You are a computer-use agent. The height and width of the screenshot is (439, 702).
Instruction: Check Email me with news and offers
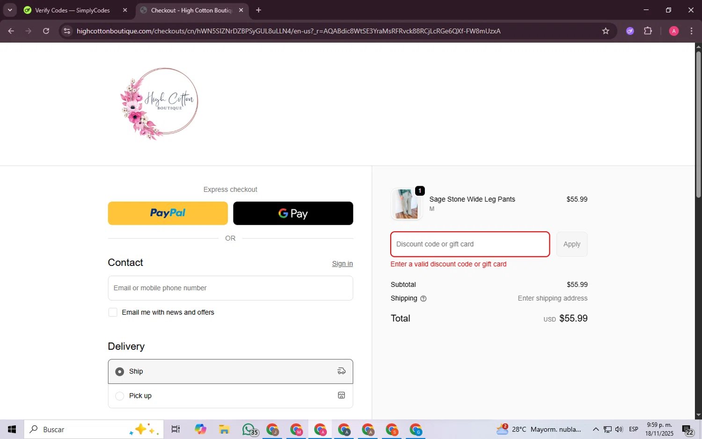pos(113,313)
